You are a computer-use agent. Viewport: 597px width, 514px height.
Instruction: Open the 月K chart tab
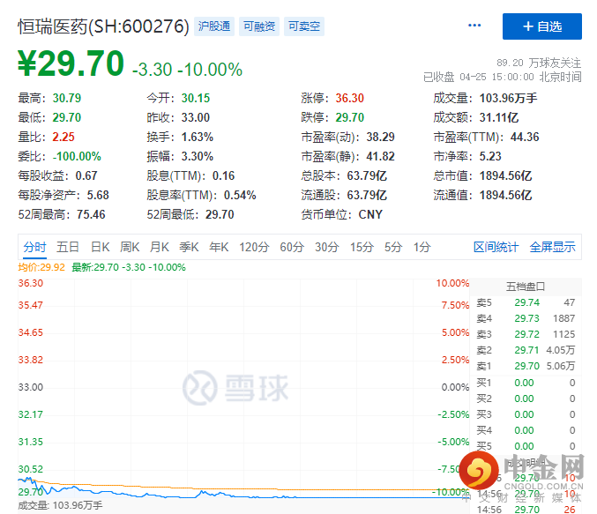[159, 247]
